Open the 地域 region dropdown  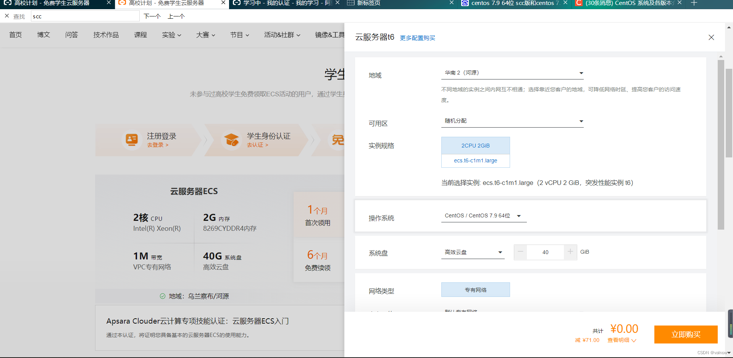tap(512, 73)
